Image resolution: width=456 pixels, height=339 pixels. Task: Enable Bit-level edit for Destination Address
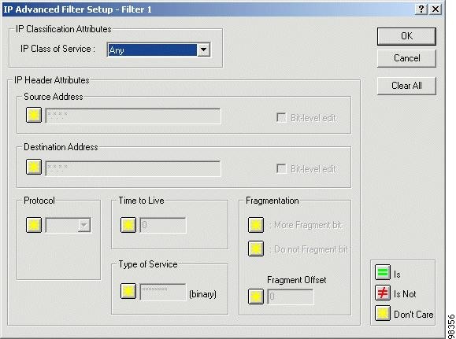pyautogui.click(x=281, y=168)
